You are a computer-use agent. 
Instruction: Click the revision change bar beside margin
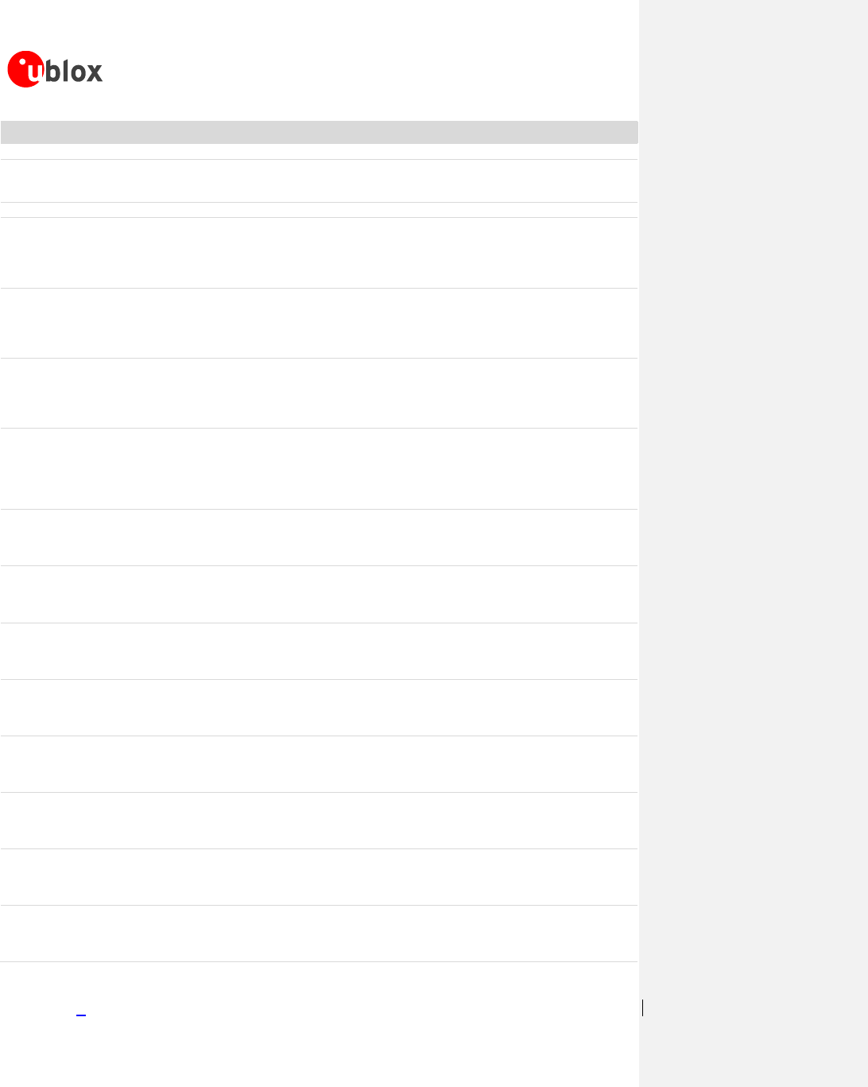click(x=642, y=1008)
